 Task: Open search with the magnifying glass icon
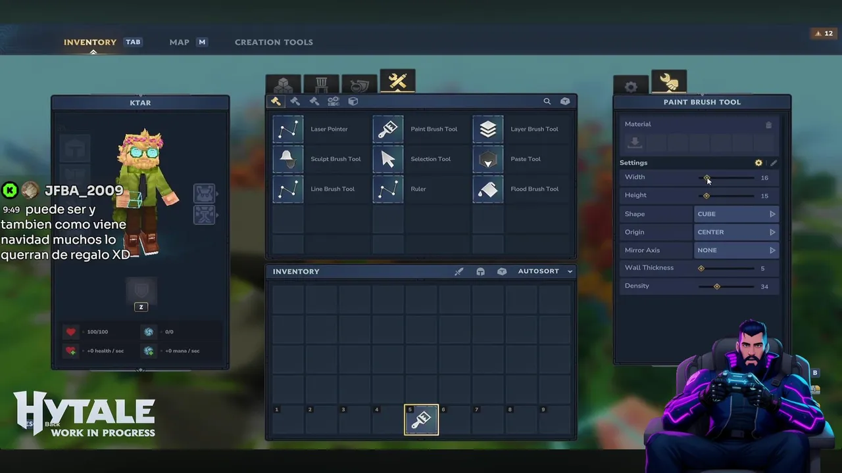[x=547, y=101]
